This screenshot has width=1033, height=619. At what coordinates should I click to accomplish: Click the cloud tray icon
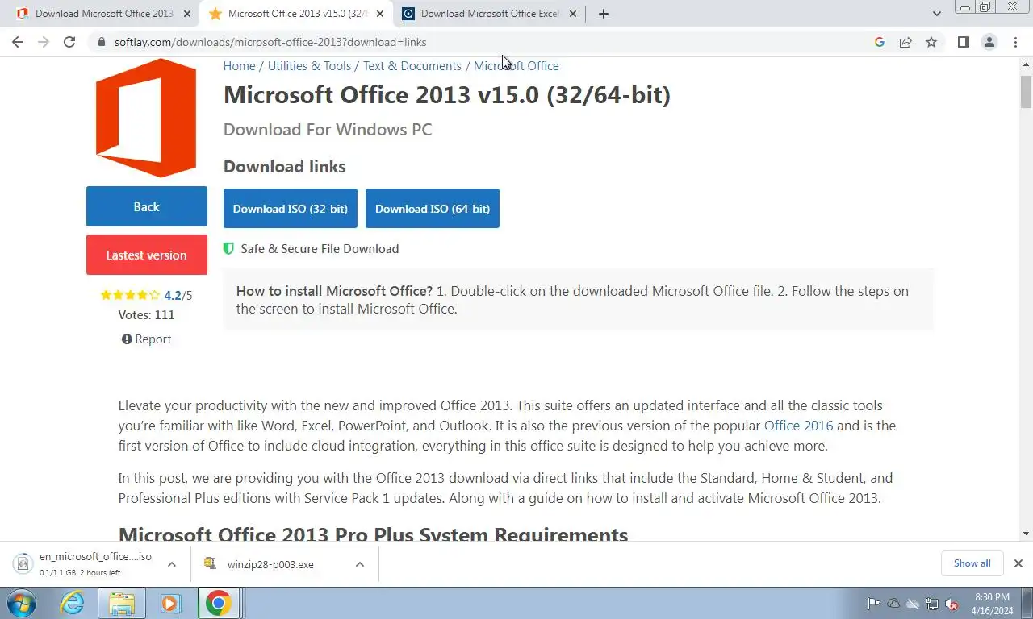pos(893,604)
